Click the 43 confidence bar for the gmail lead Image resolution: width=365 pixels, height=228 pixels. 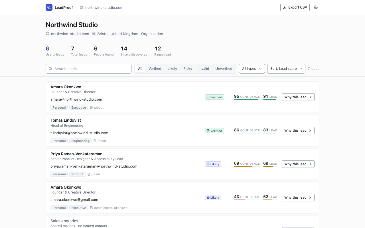[247, 200]
